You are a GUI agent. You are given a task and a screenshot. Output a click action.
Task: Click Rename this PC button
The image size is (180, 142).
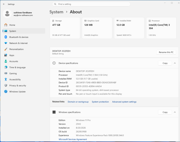(166, 52)
